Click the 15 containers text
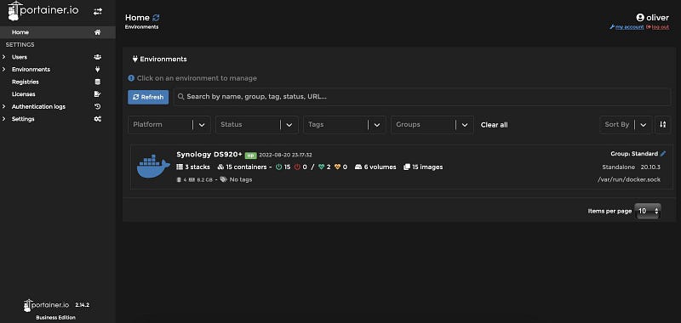Image resolution: width=681 pixels, height=323 pixels. click(x=246, y=167)
